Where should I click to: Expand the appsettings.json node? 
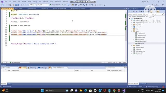click(x=131, y=52)
